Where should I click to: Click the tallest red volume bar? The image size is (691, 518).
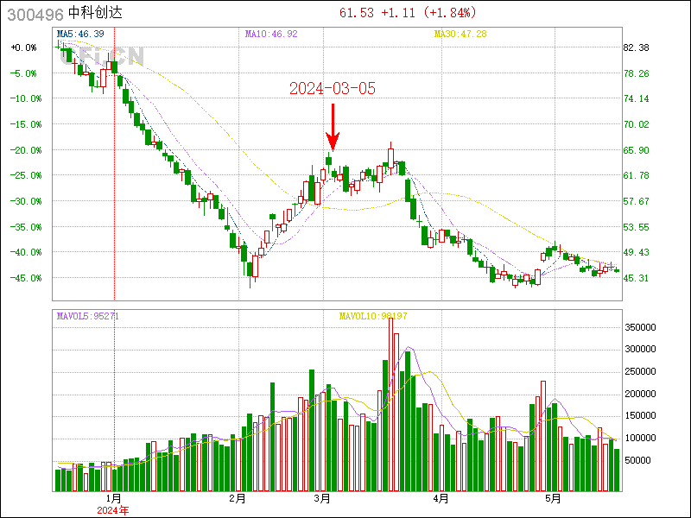[x=390, y=401]
